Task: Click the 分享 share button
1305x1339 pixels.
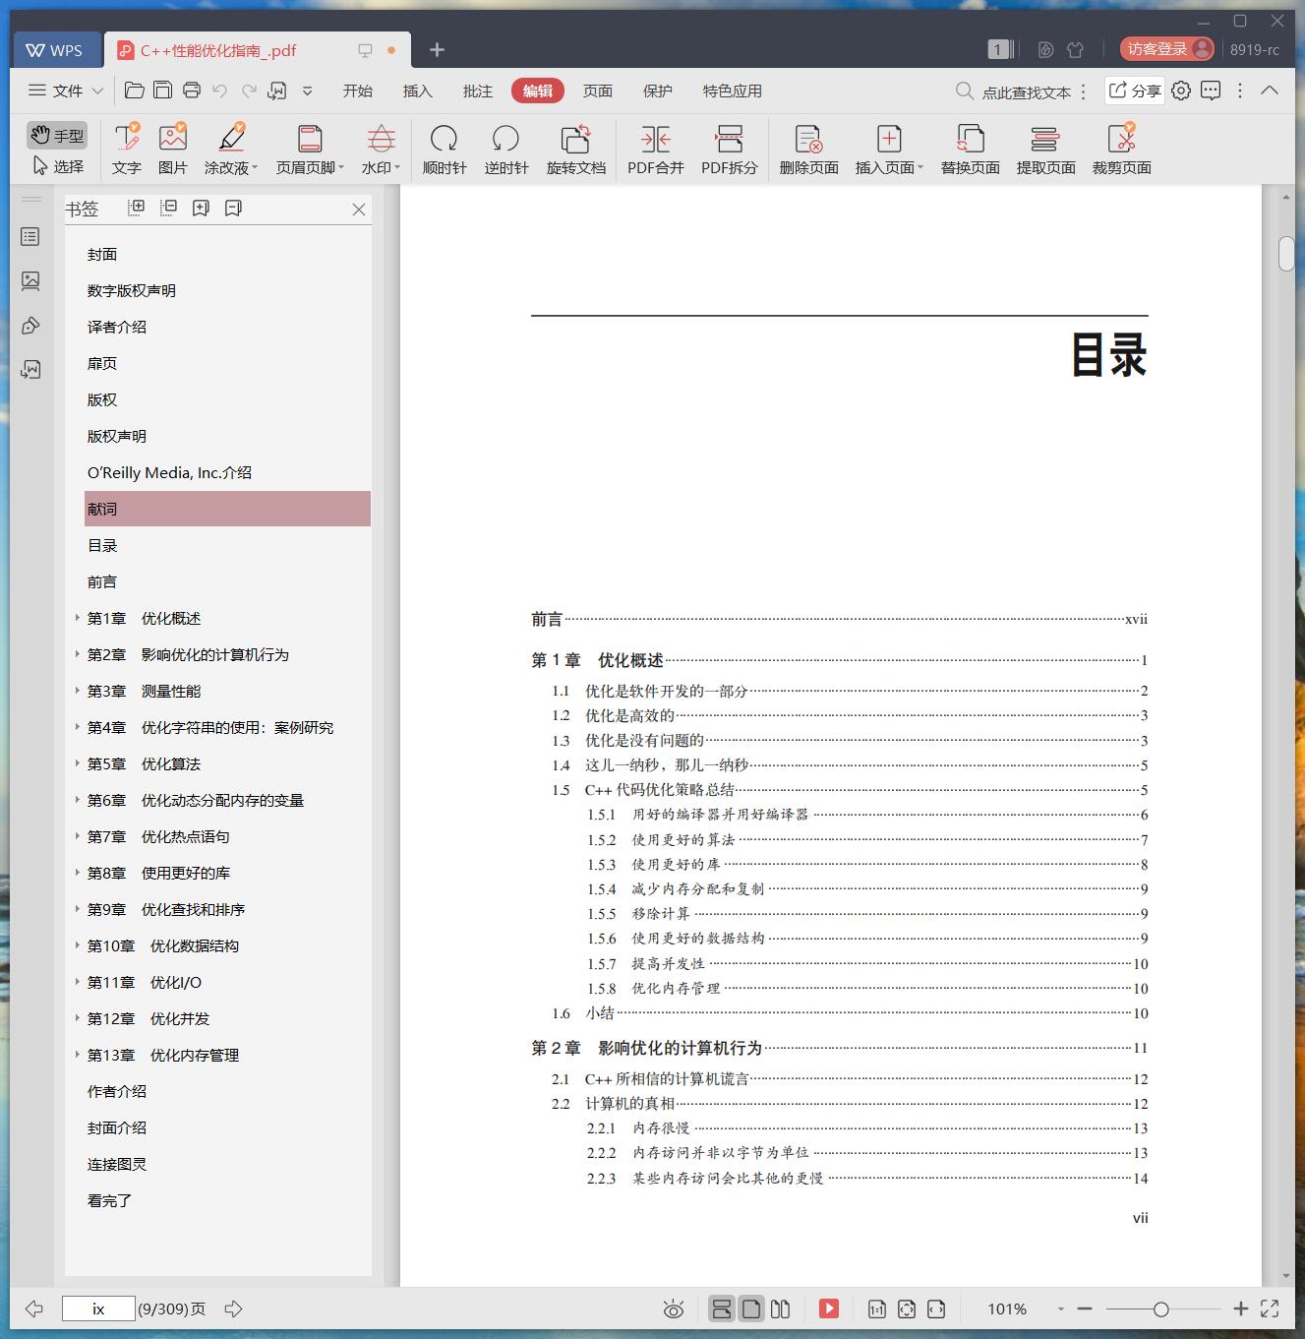Action: pyautogui.click(x=1135, y=91)
